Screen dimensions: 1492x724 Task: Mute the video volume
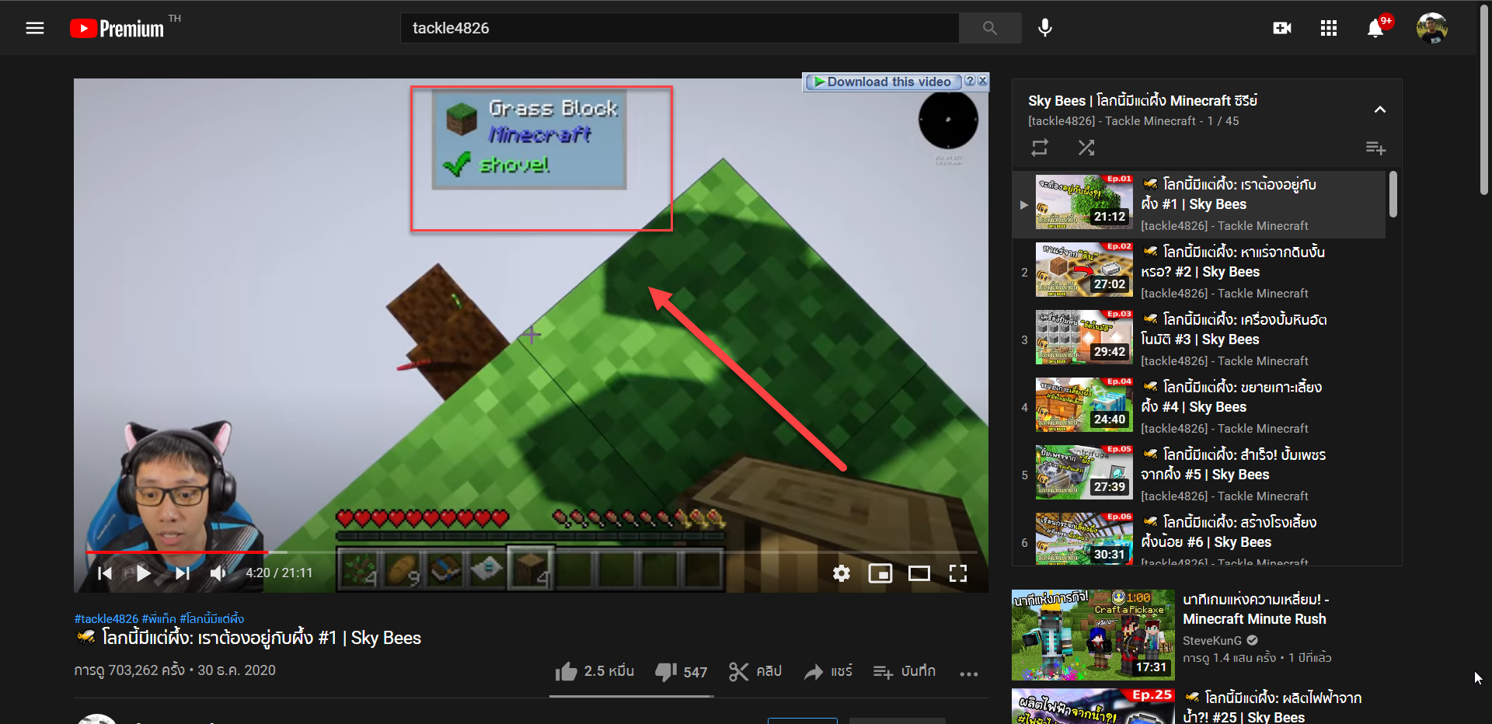[218, 573]
